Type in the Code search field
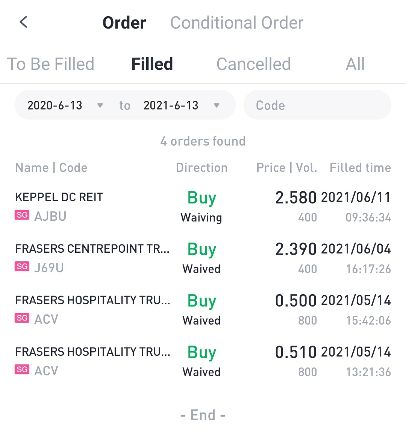Screen dimensions: 406x437 pos(317,105)
